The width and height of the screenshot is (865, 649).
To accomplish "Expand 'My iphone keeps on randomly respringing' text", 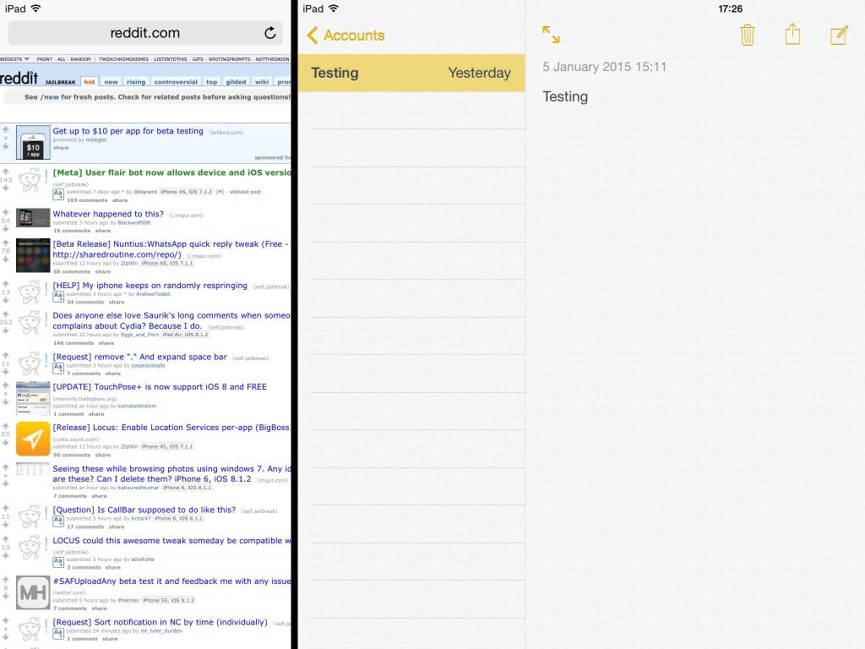I will [x=58, y=296].
